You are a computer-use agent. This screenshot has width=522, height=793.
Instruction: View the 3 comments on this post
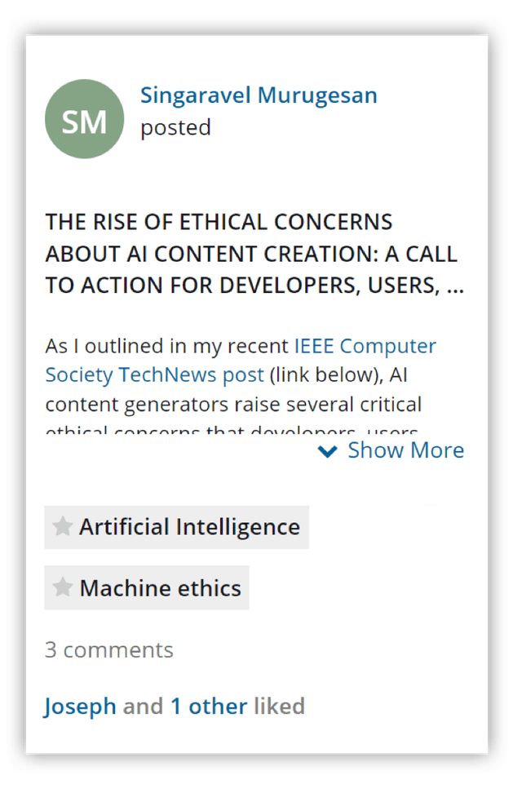108,649
